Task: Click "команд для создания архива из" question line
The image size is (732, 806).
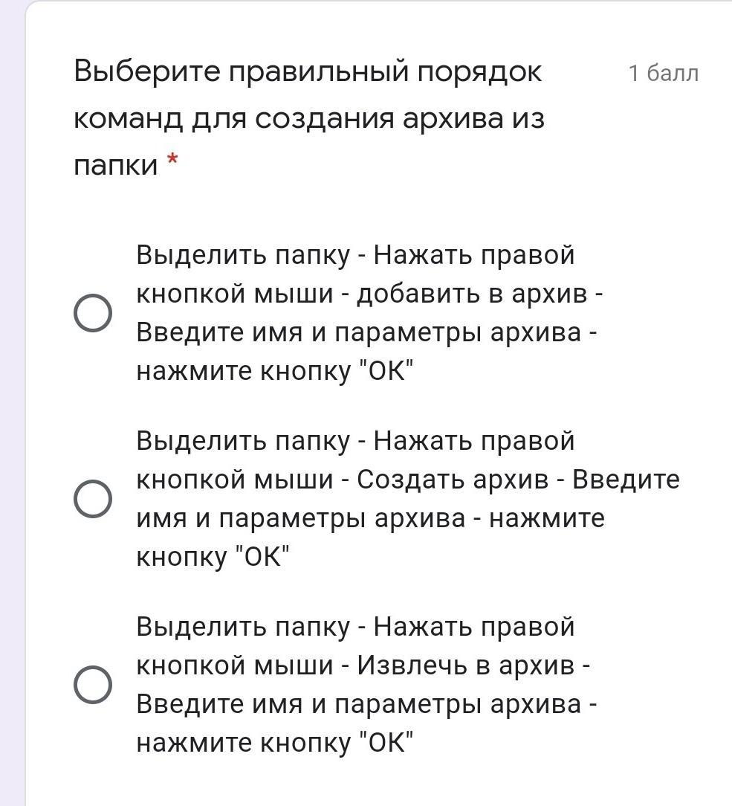Action: pos(309,119)
